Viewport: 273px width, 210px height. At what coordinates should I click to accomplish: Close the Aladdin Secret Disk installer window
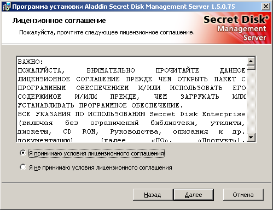(266, 7)
